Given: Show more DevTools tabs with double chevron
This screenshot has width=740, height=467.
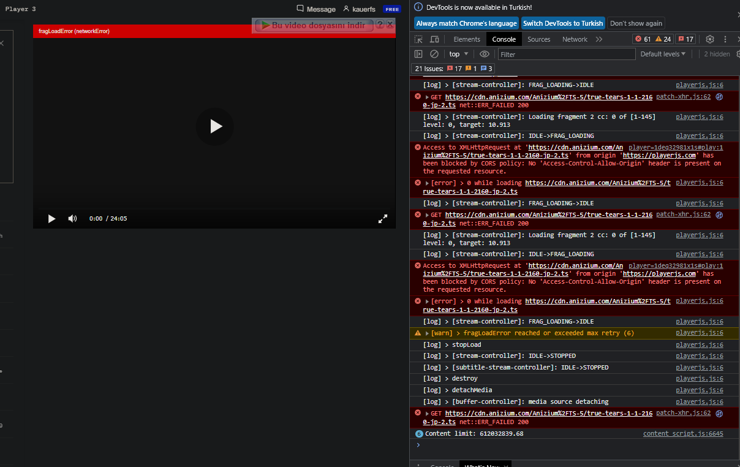Looking at the screenshot, I should pyautogui.click(x=599, y=39).
